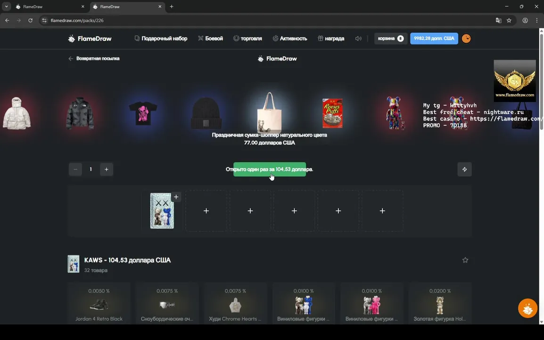Open the Активность menu item
The height and width of the screenshot is (340, 544).
point(290,39)
